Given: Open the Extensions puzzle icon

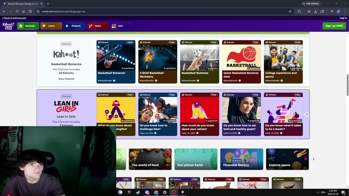Looking at the screenshot, I should 299,11.
